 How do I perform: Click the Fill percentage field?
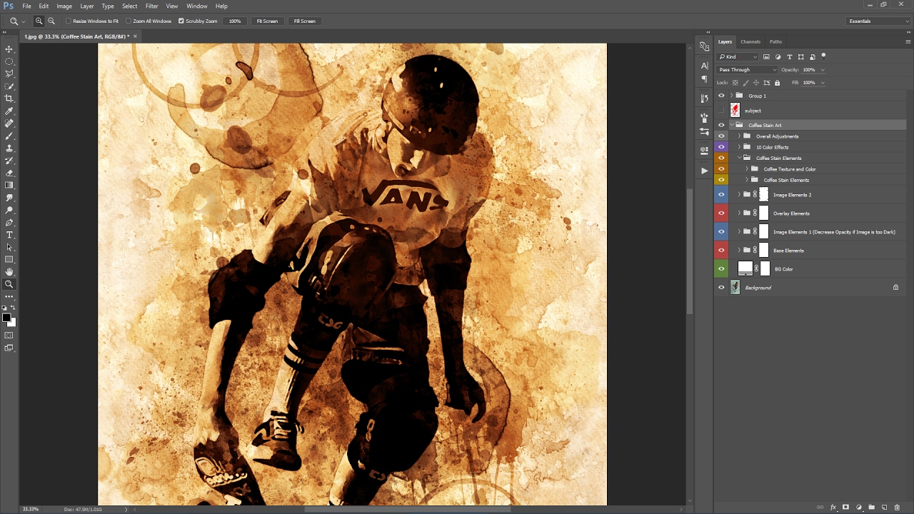[809, 83]
